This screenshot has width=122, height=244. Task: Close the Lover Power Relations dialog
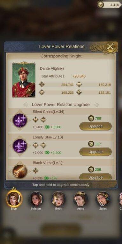[x=110, y=46]
